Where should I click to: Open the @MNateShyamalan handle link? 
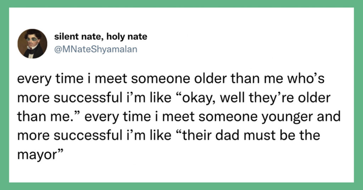click(x=96, y=49)
